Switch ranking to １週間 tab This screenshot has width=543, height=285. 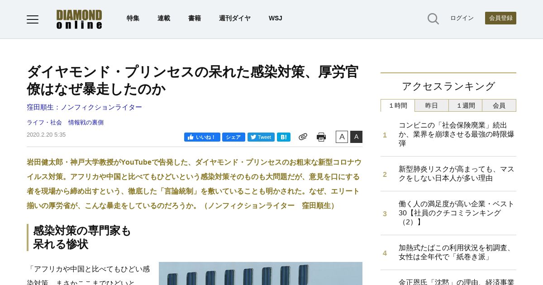pyautogui.click(x=466, y=105)
